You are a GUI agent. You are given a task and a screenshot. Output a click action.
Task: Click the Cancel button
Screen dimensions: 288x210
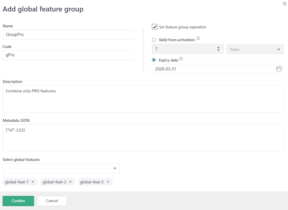pos(52,201)
